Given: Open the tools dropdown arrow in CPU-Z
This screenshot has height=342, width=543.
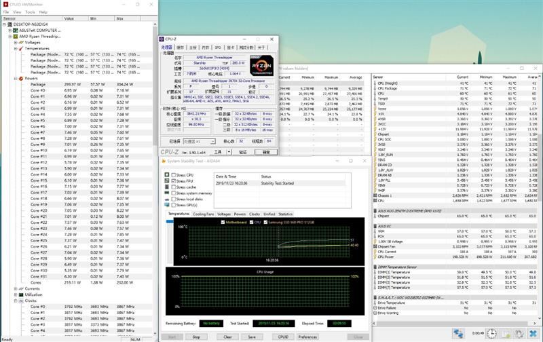Looking at the screenshot, I should [229, 152].
